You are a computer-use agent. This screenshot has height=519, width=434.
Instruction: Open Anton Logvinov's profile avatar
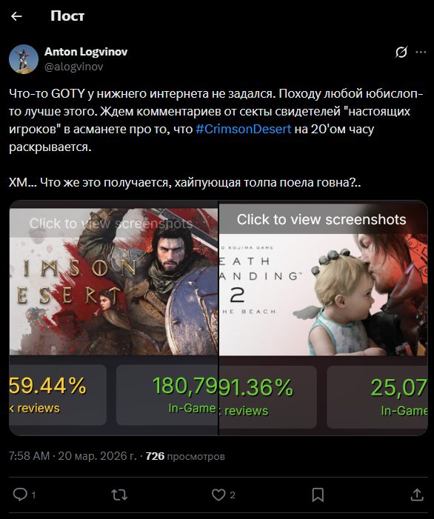[24, 59]
